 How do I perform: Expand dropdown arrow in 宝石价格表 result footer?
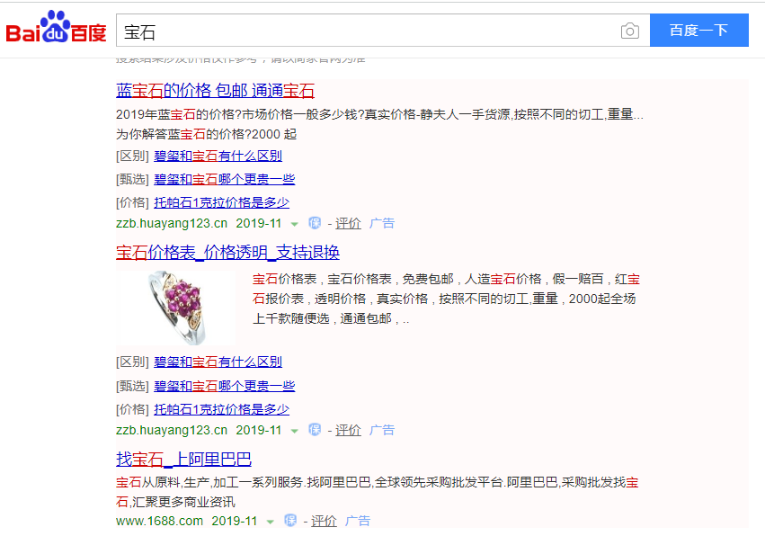[x=294, y=432]
